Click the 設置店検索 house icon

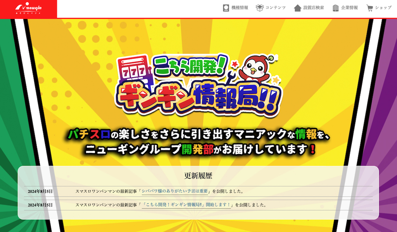(297, 8)
